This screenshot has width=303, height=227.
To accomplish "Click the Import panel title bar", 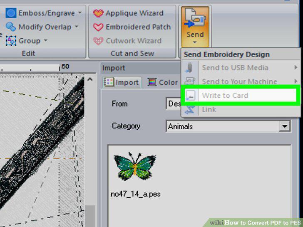I will point(141,68).
